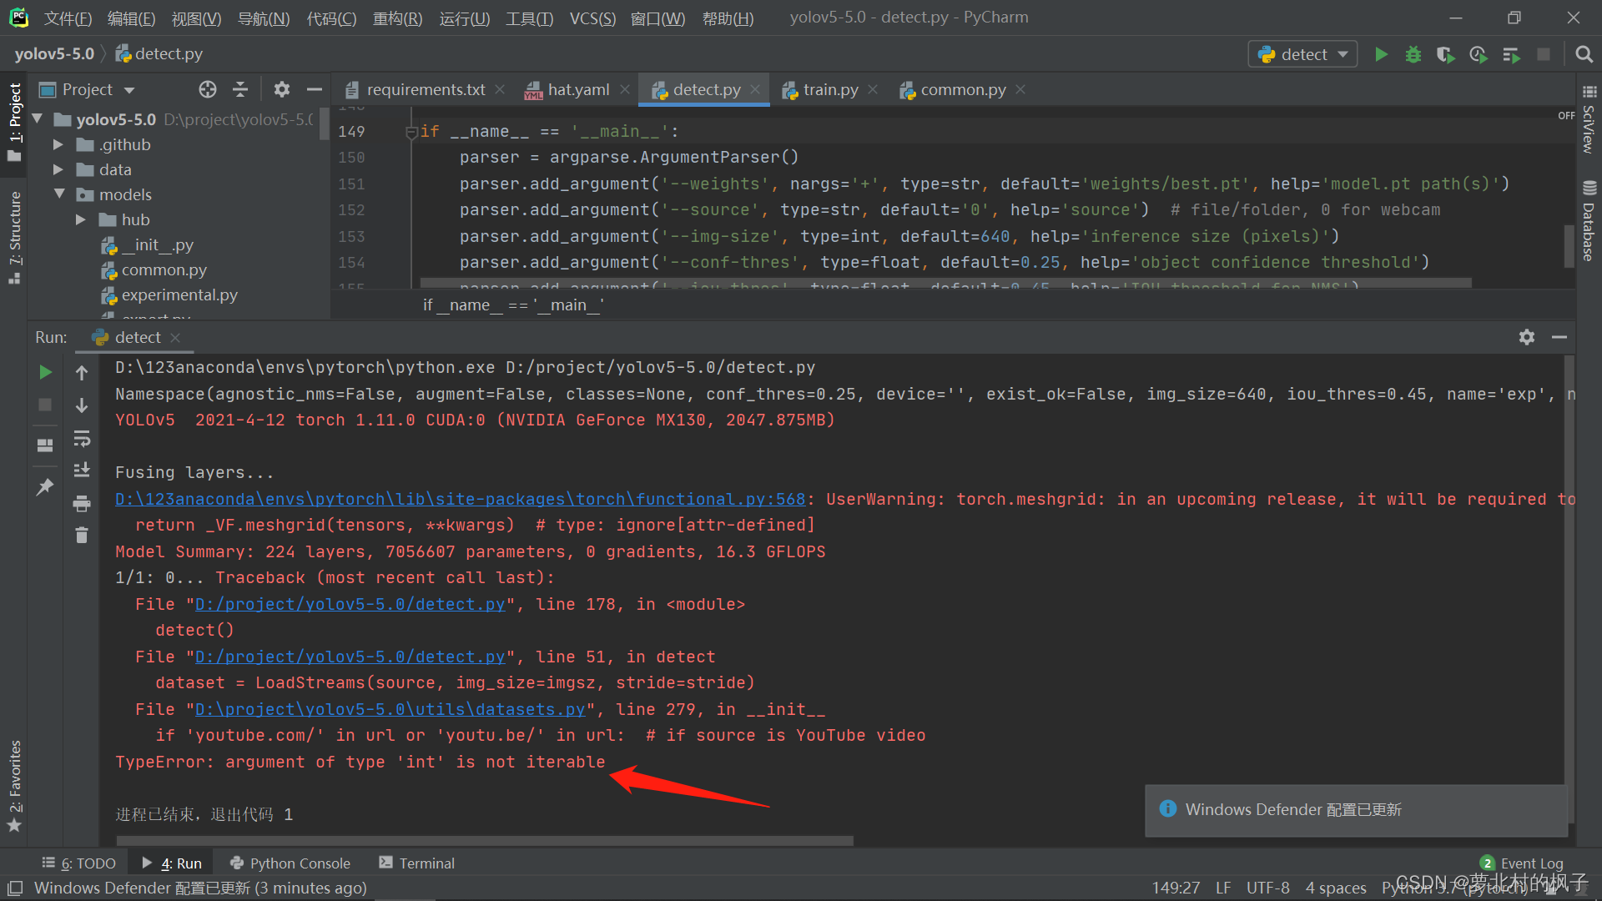Viewport: 1602px width, 901px height.
Task: Expand the .github folder
Action: [x=58, y=144]
